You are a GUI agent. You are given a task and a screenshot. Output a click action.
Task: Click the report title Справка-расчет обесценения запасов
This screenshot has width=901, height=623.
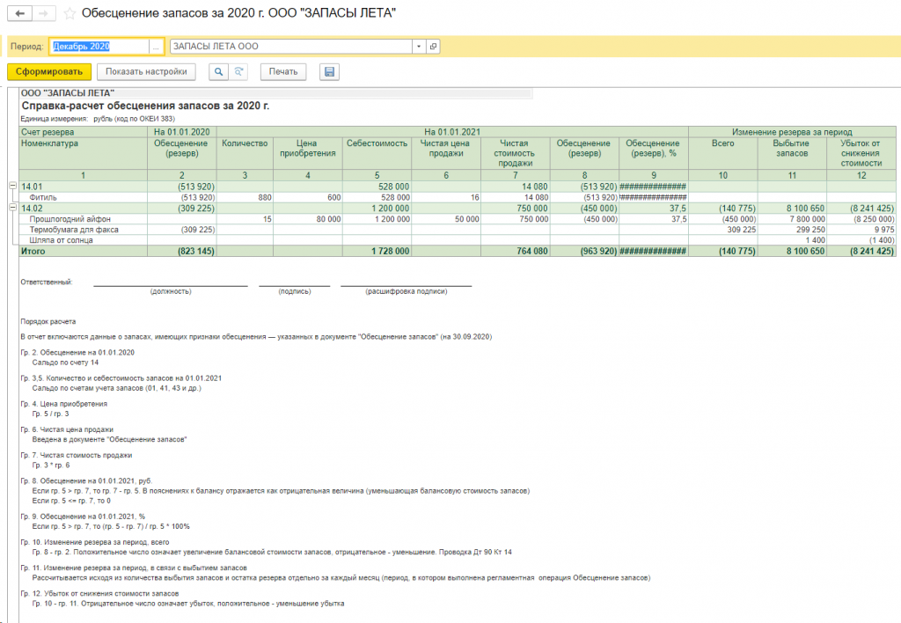pyautogui.click(x=145, y=106)
